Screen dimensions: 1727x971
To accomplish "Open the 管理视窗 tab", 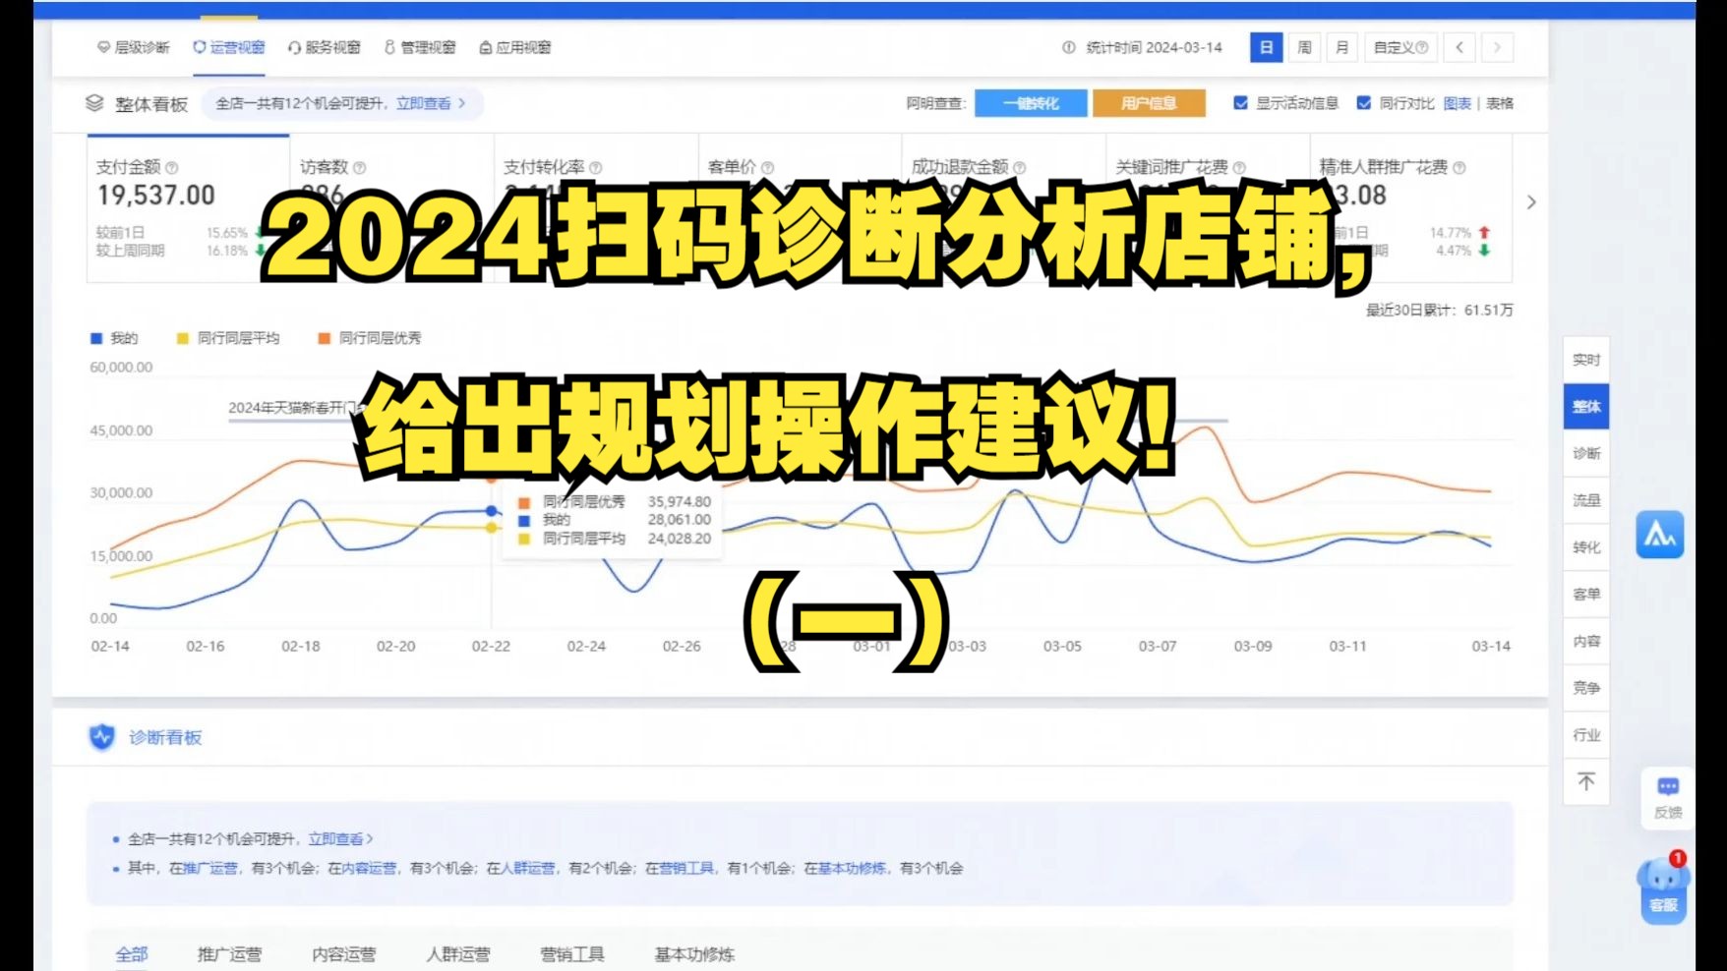I will click(x=420, y=47).
